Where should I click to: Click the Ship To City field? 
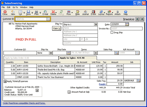[x=71, y=39]
